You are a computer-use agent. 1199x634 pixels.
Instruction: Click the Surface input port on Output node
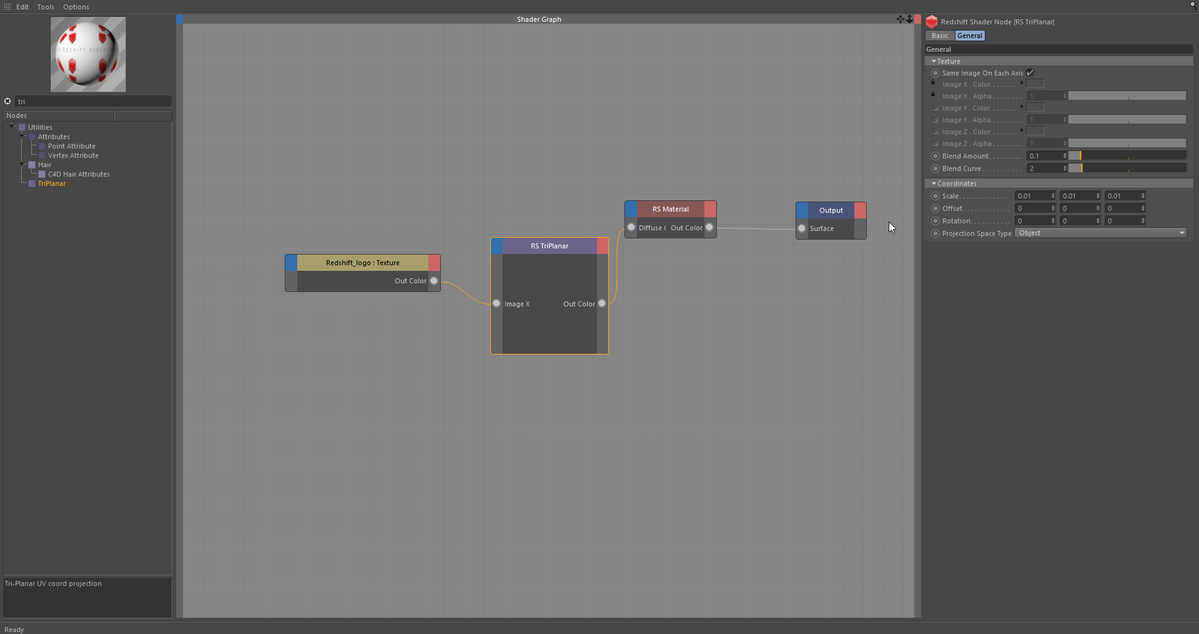802,228
